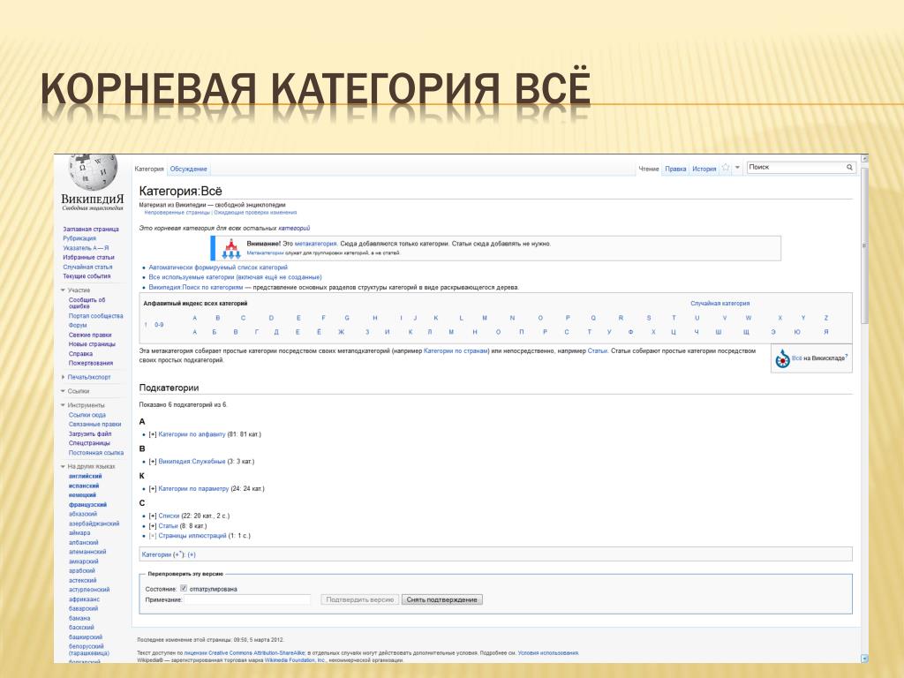Toggle the отпатрулирована checkbox
The width and height of the screenshot is (904, 678).
pos(184,589)
